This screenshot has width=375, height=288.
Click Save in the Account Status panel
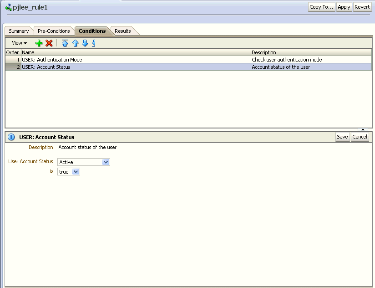pos(342,137)
